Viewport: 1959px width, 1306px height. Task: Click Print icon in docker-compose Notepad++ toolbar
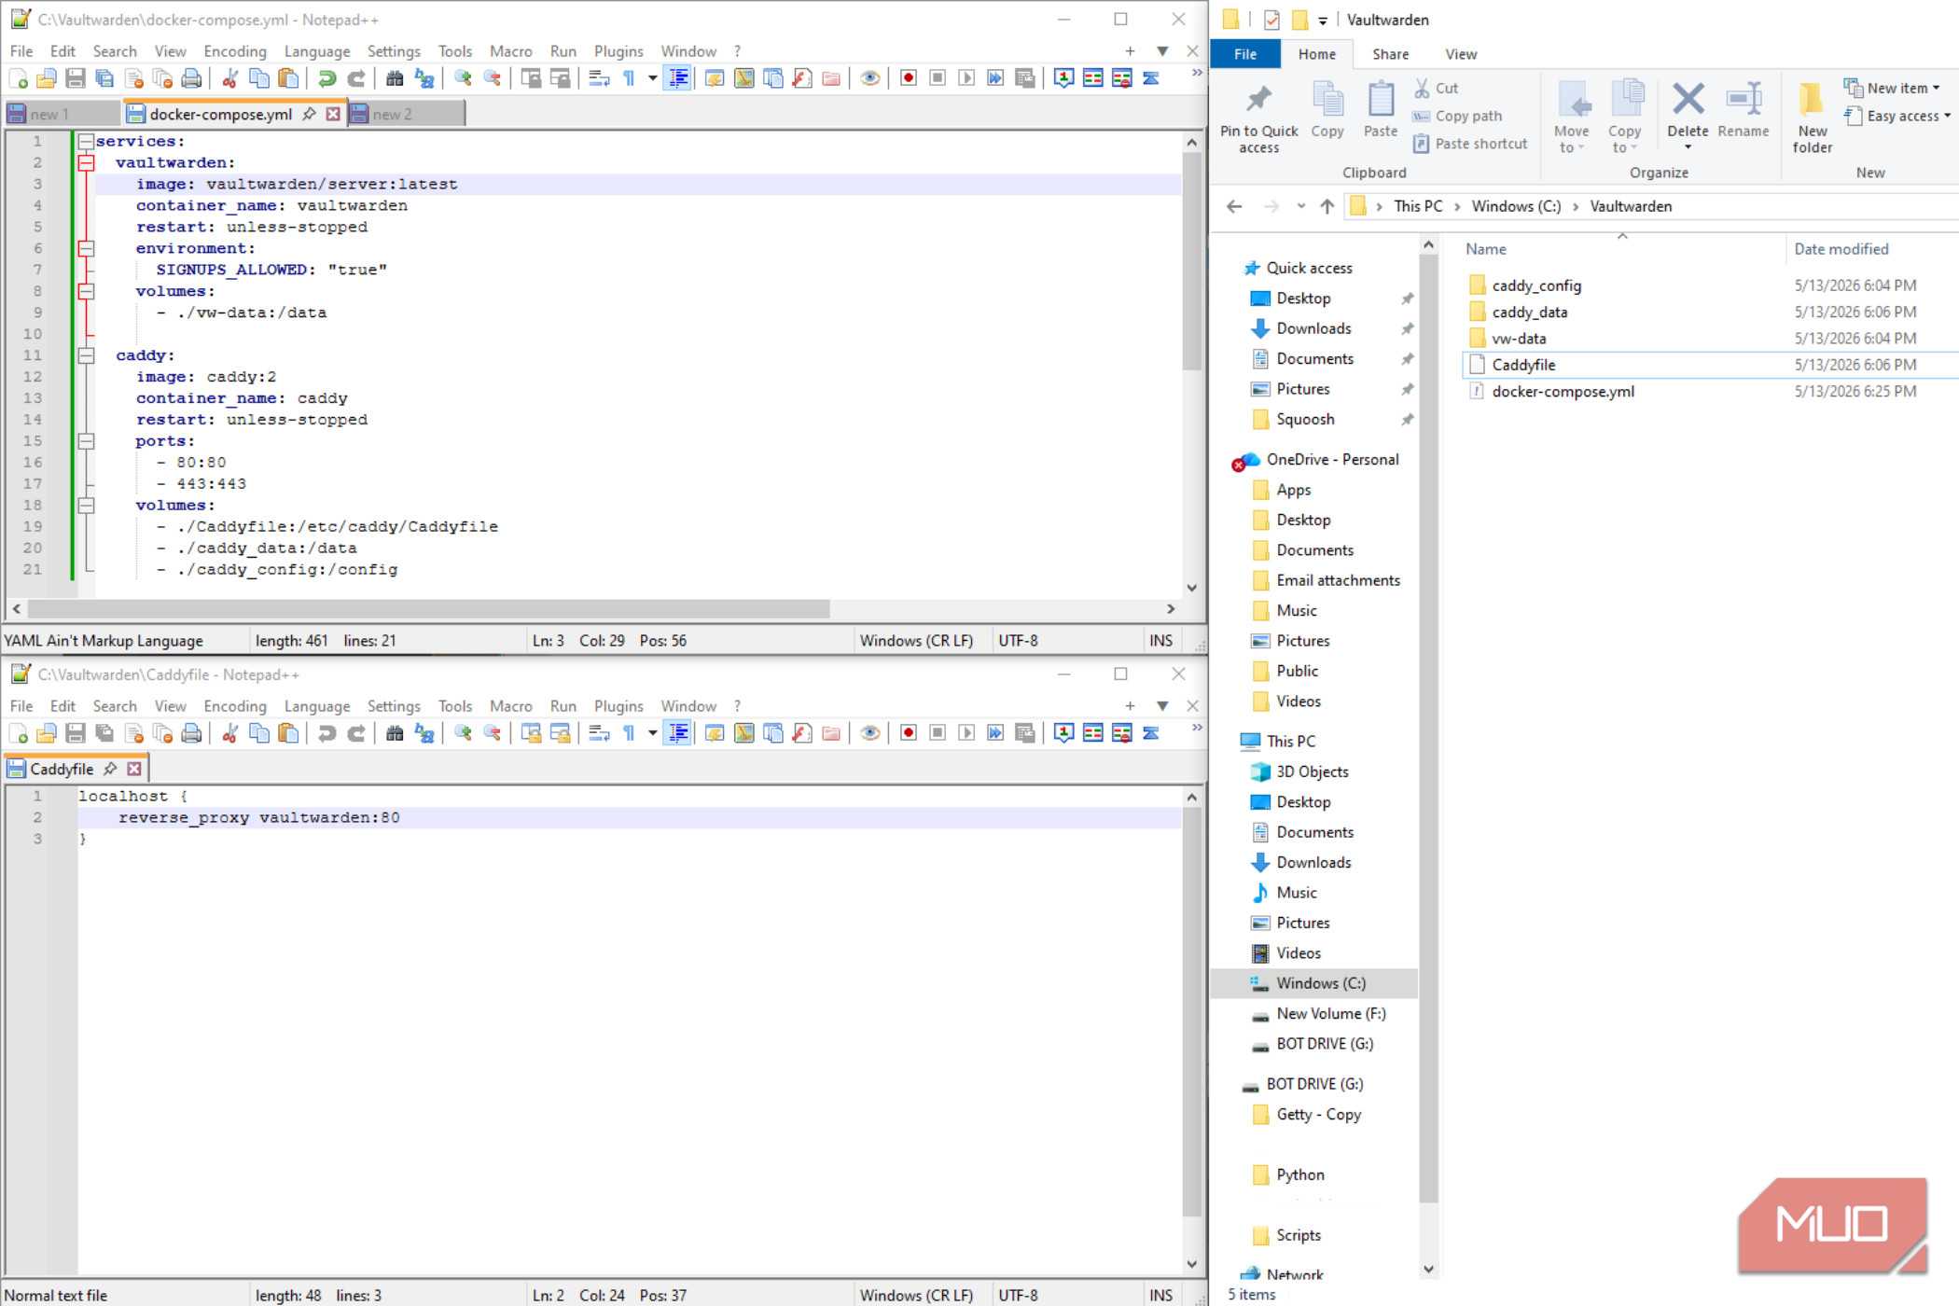click(x=191, y=78)
